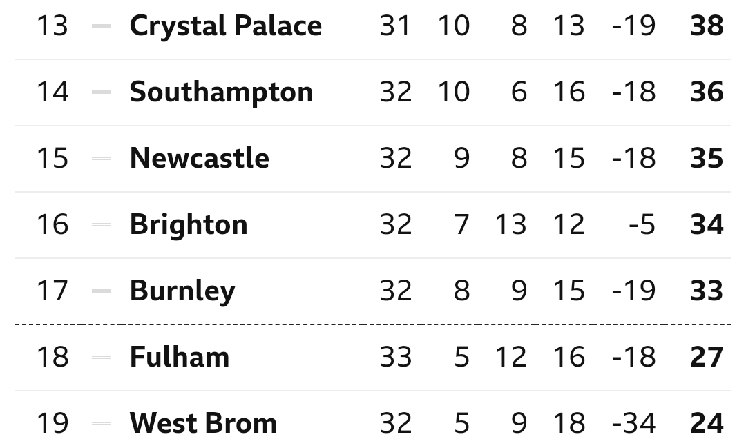Screen dimensions: 746x448
Task: Select the movement indicator in Burnley's row
Action: click(x=102, y=291)
